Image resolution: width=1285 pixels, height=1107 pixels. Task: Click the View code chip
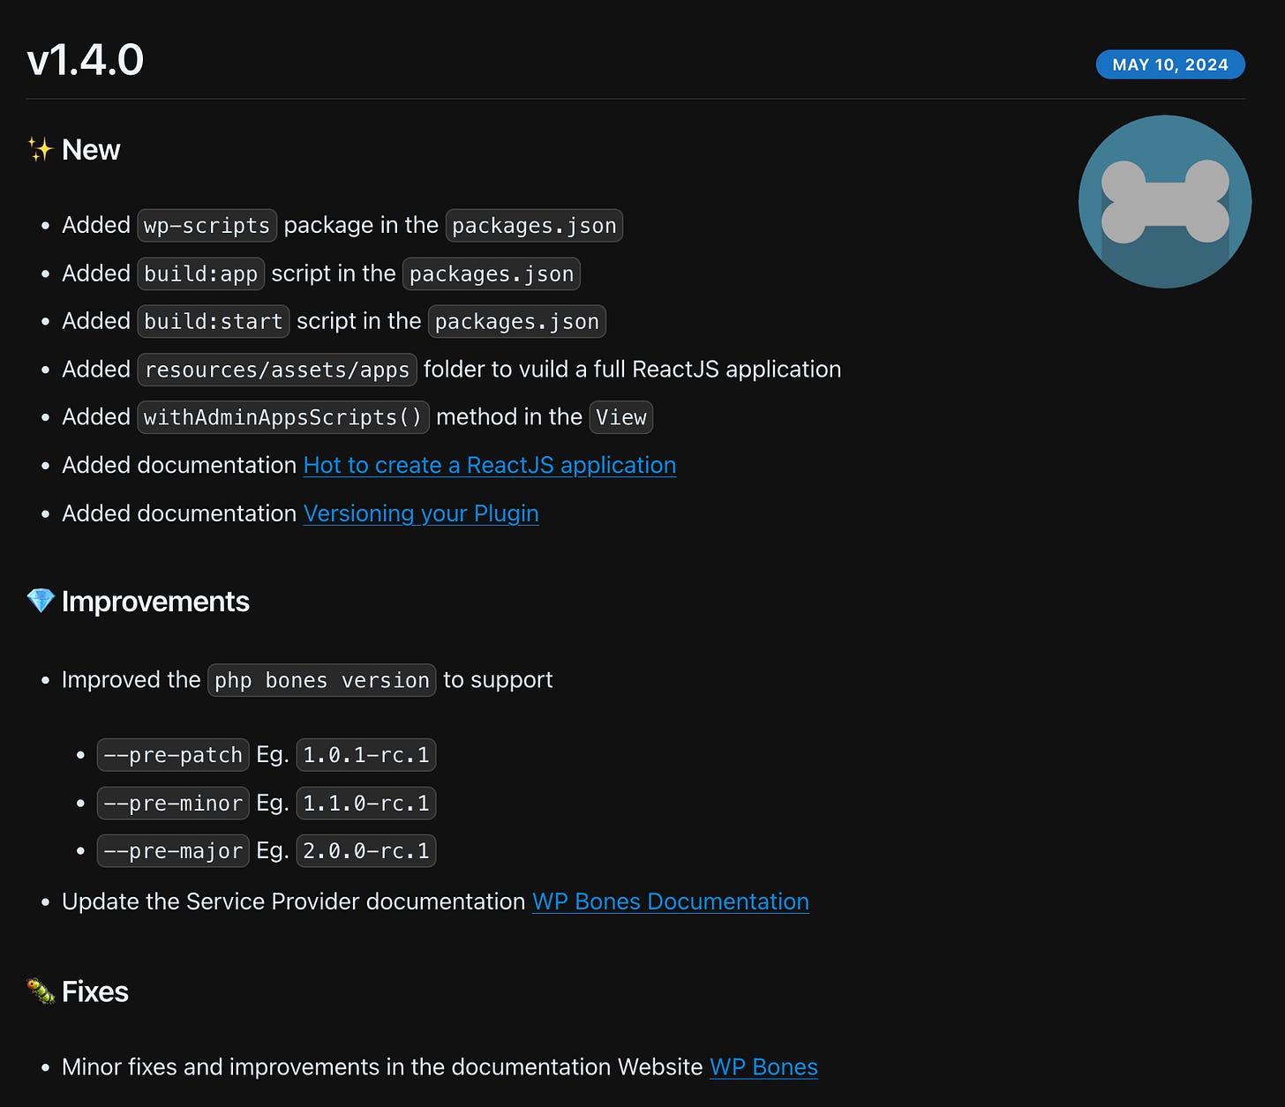(x=620, y=417)
